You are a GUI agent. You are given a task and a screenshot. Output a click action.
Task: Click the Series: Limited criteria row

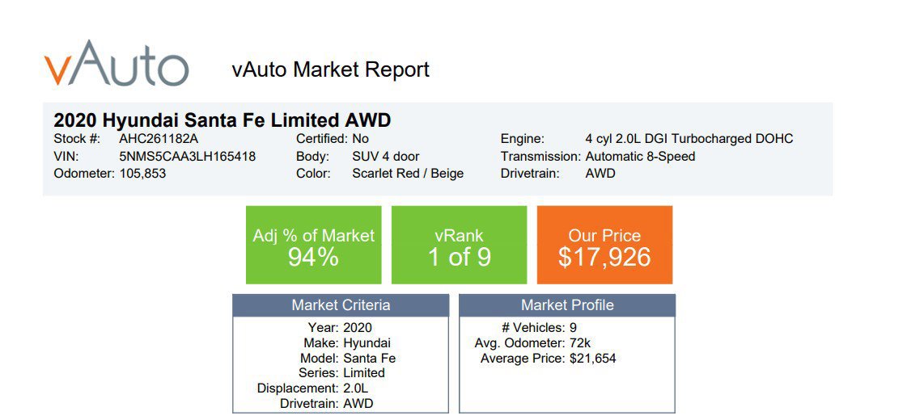point(341,373)
